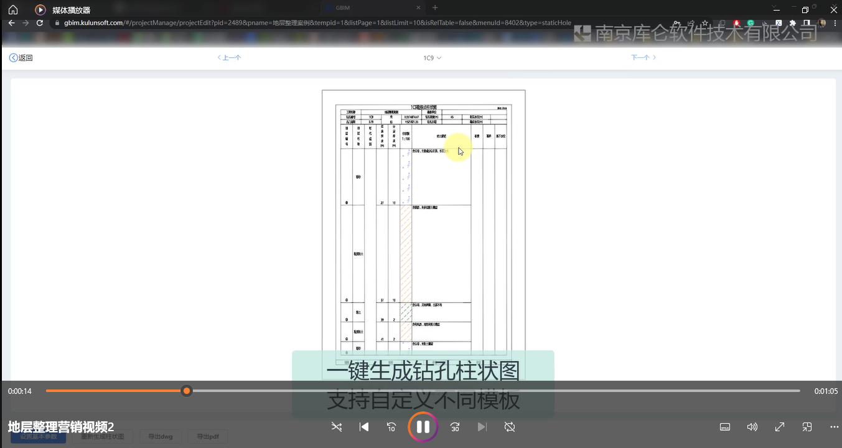Toggle repeat mode

[x=510, y=427]
